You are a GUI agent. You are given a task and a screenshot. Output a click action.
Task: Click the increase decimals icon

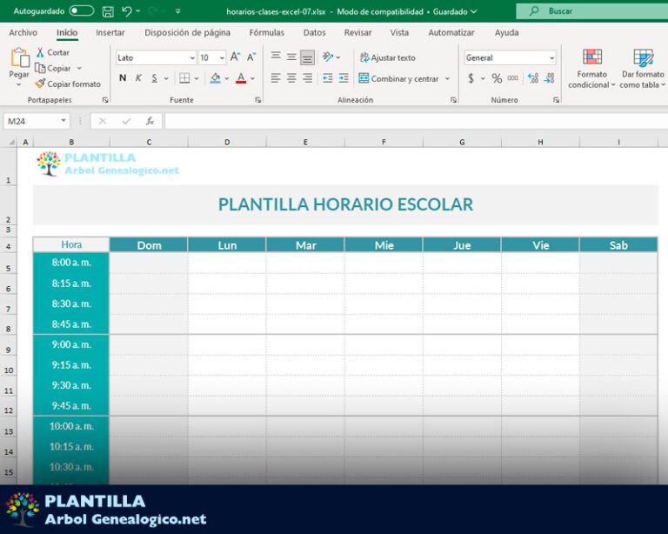533,78
